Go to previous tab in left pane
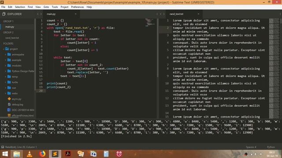The height and width of the screenshot is (158, 282). [38, 14]
